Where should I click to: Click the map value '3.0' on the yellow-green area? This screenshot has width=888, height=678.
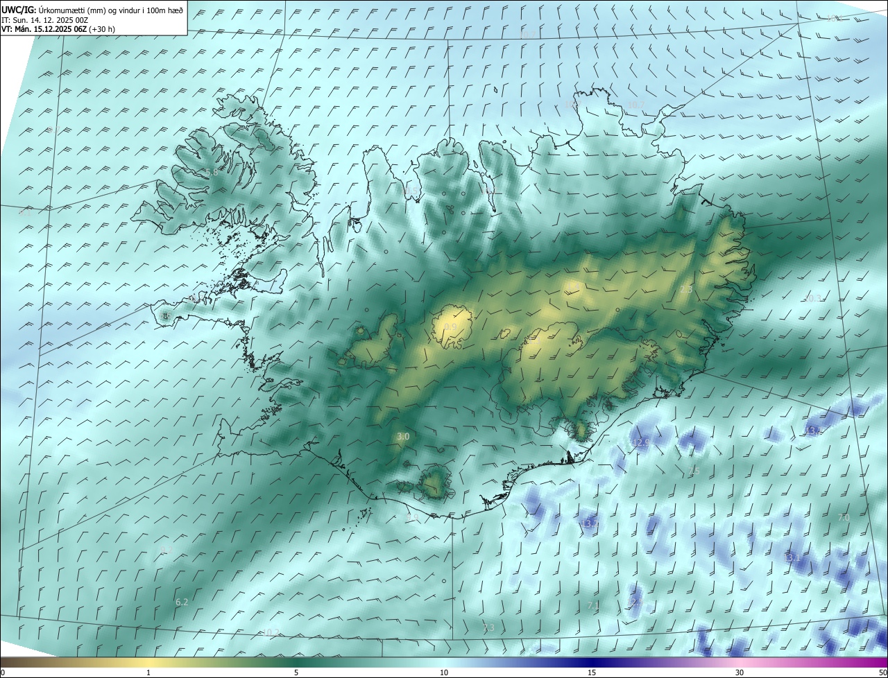tap(403, 436)
